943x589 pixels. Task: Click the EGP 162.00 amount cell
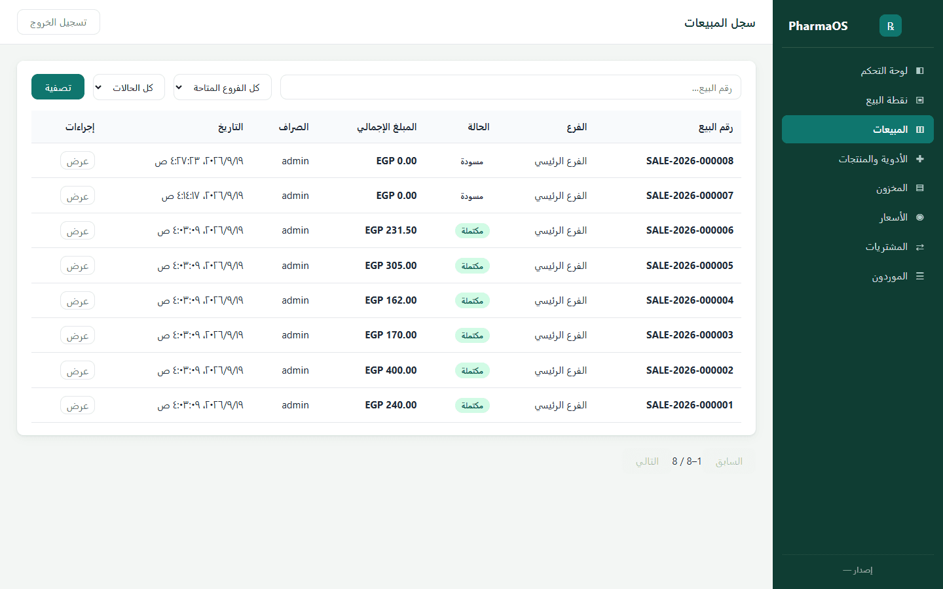[391, 300]
